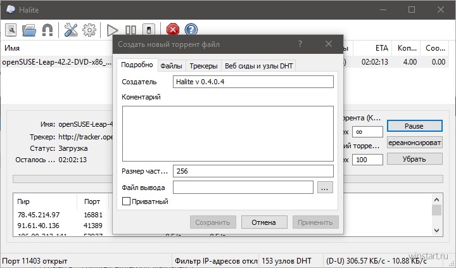Maximize the Halite window

click(x=412, y=10)
